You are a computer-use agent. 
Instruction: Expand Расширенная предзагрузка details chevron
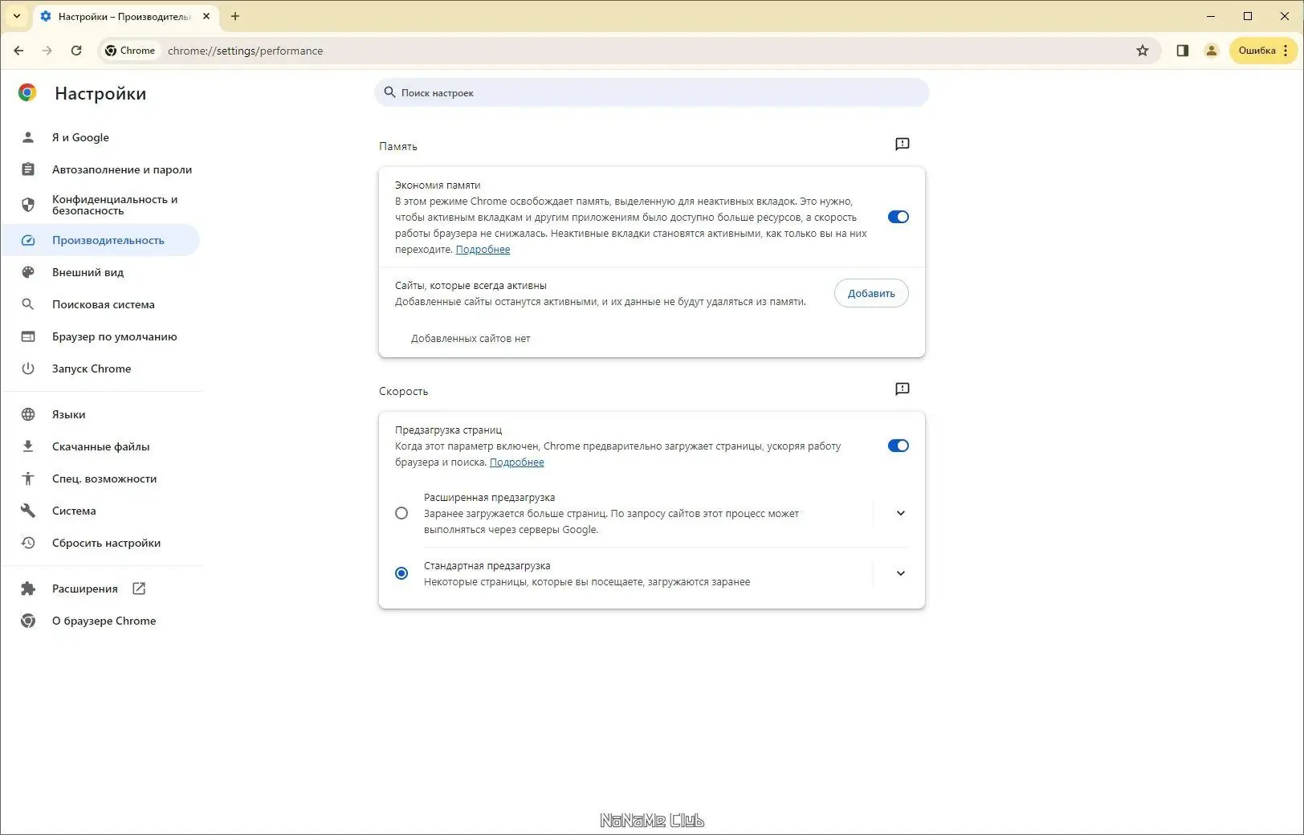pyautogui.click(x=900, y=513)
